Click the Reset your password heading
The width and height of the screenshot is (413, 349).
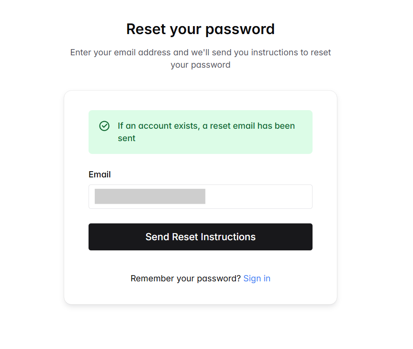[201, 29]
